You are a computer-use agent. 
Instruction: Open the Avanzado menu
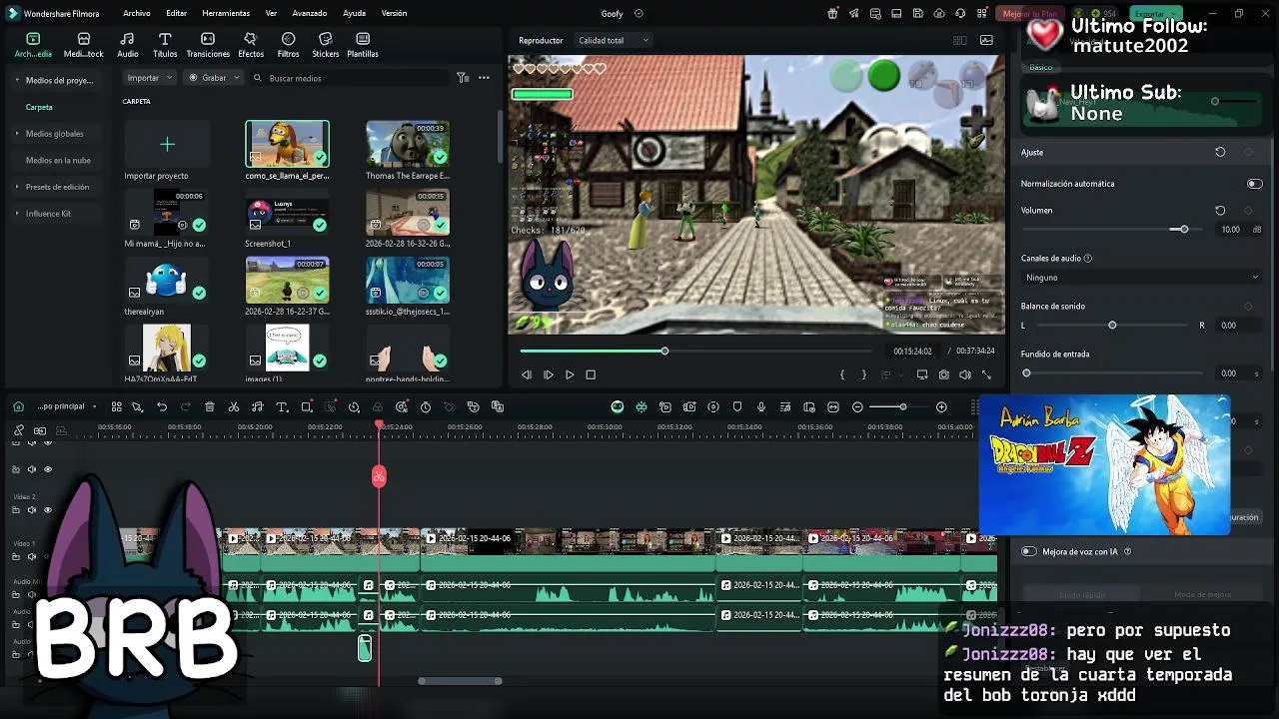click(310, 13)
